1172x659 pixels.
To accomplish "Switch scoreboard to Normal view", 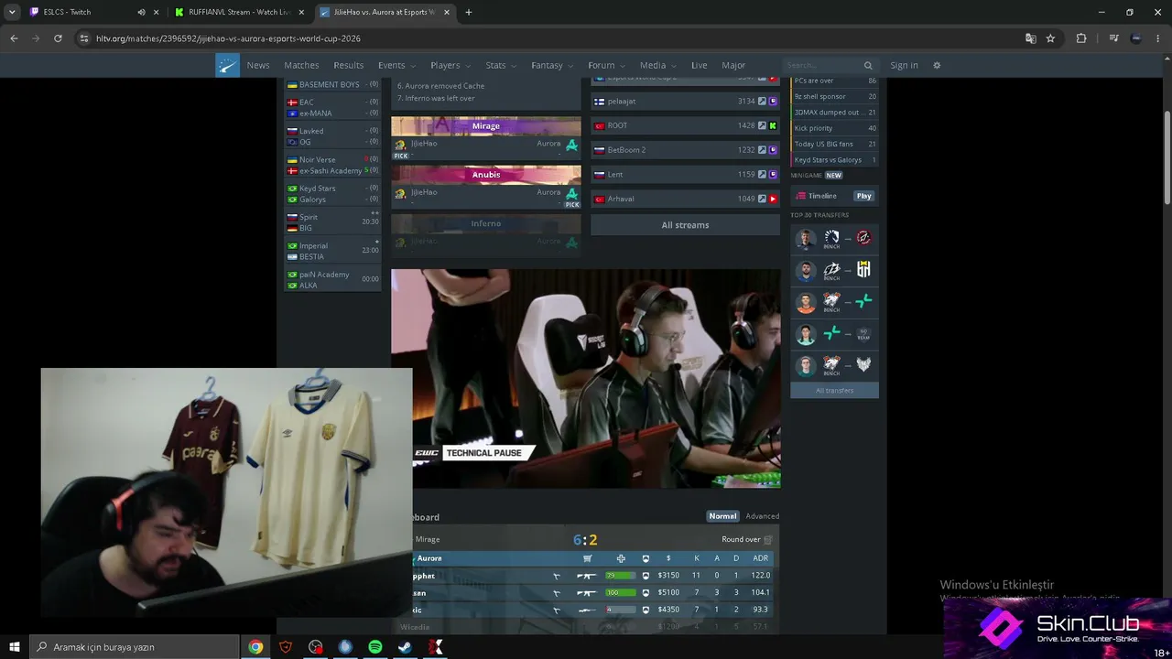I will [722, 516].
